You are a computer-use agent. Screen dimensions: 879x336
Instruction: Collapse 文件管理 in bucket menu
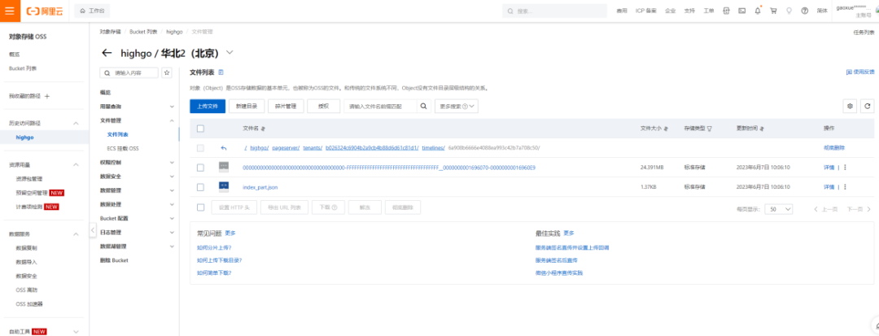[x=172, y=120]
